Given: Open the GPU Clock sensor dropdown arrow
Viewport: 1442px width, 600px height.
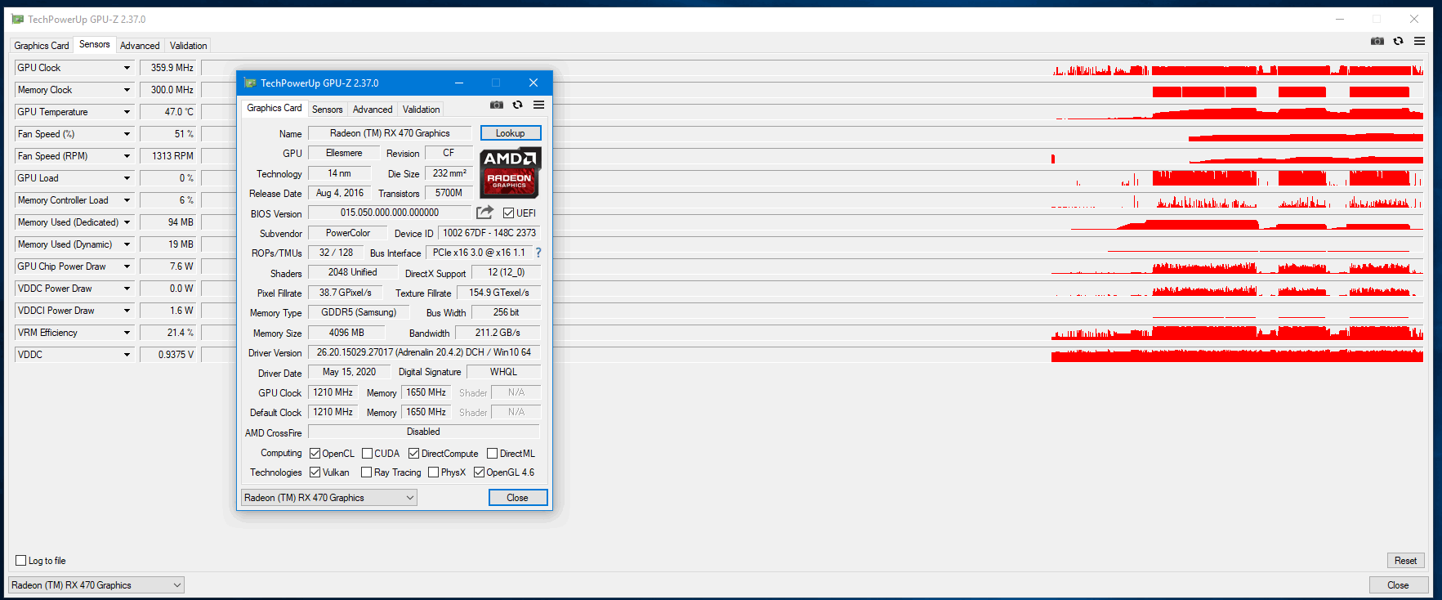Looking at the screenshot, I should click(x=127, y=68).
